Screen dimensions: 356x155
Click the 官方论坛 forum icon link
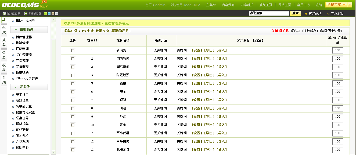click(305, 14)
